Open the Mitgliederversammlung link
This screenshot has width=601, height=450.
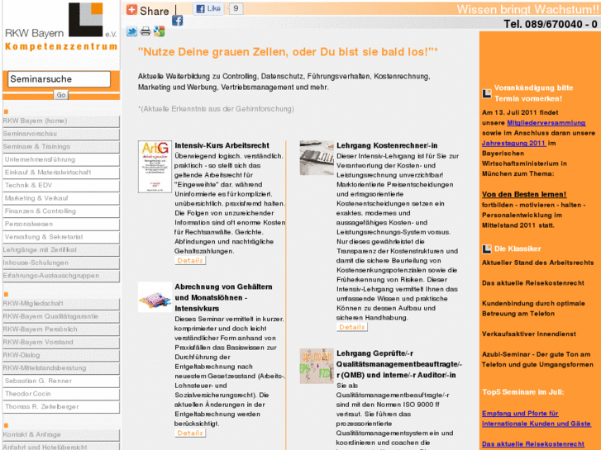click(x=546, y=122)
